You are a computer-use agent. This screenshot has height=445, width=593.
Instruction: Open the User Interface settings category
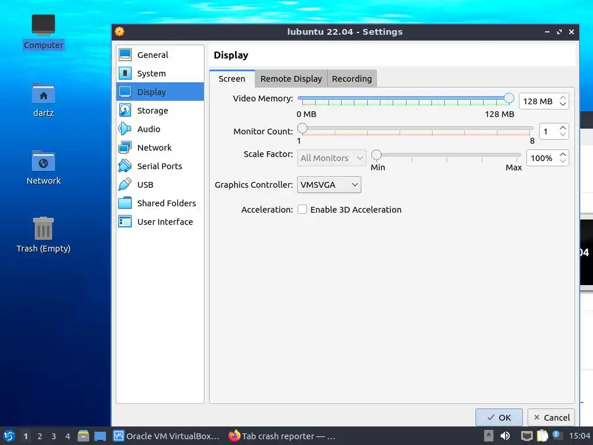160,222
